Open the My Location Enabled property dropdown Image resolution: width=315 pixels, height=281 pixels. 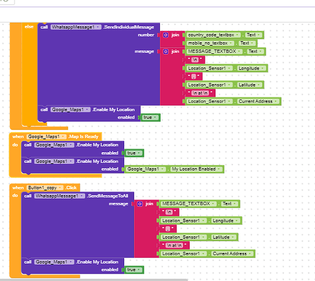click(197, 169)
